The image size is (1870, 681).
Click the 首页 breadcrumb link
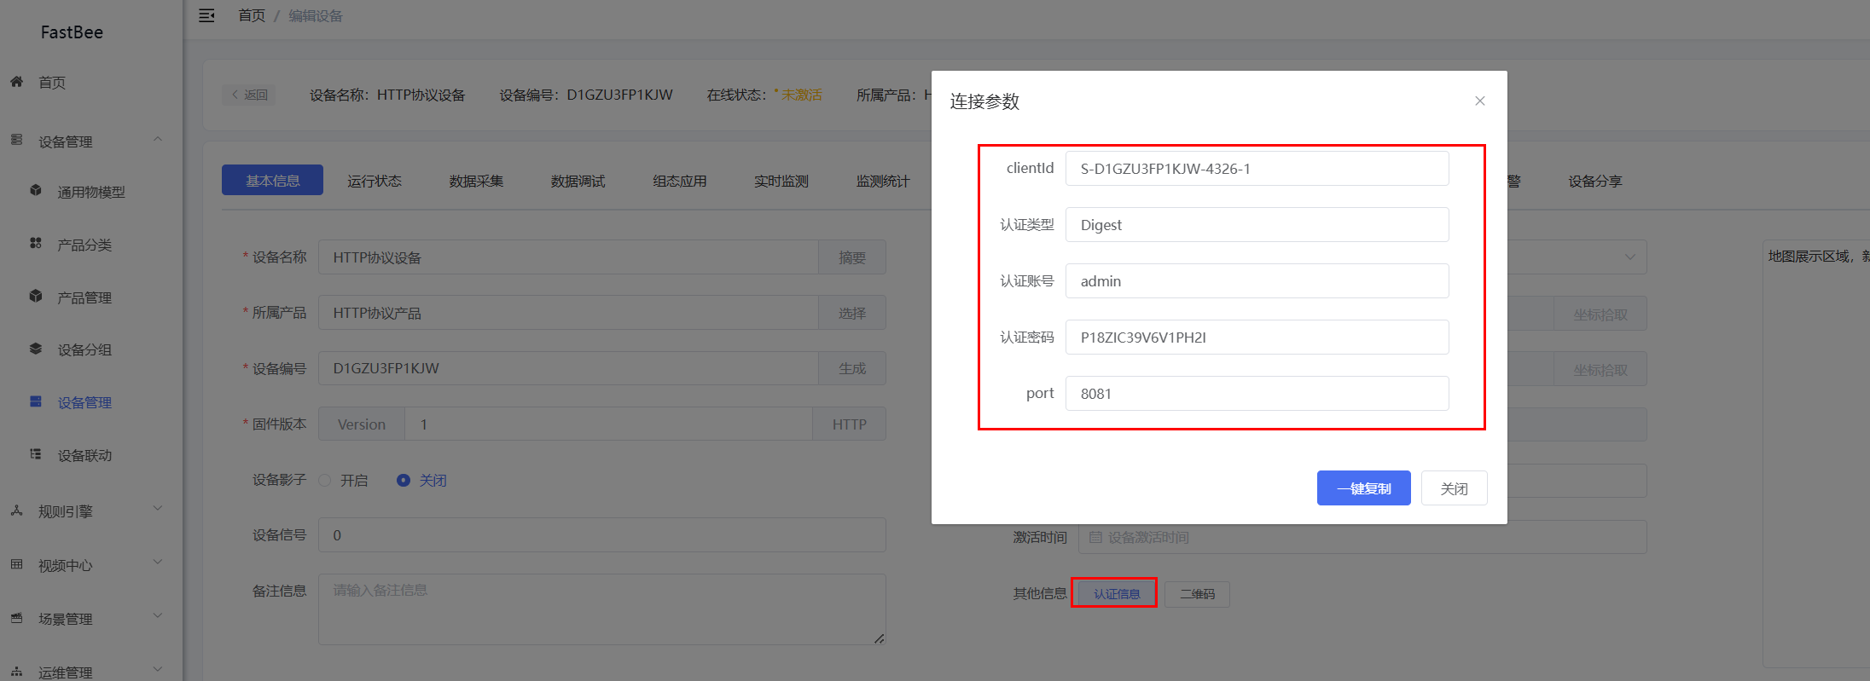pos(252,15)
